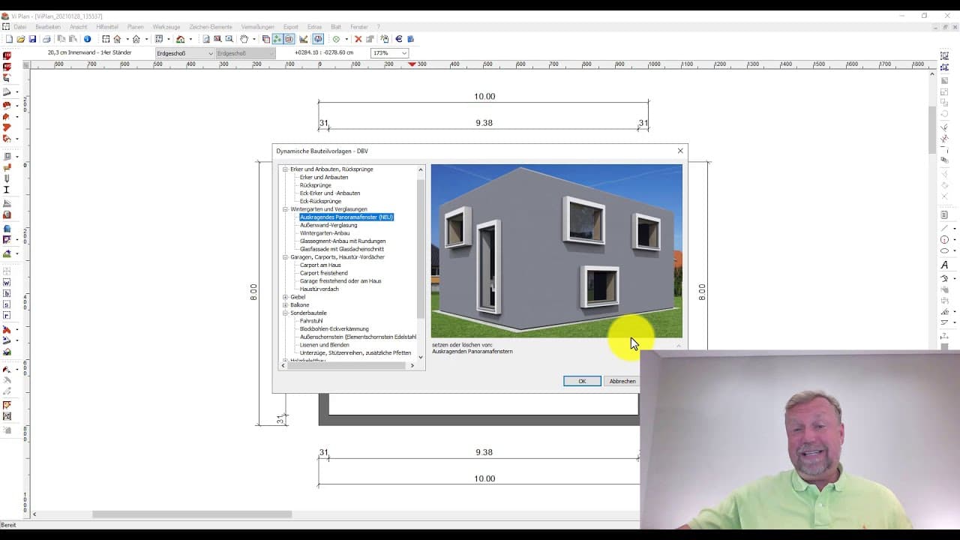Click the blue Info circle icon
The height and width of the screenshot is (540, 960).
point(87,39)
